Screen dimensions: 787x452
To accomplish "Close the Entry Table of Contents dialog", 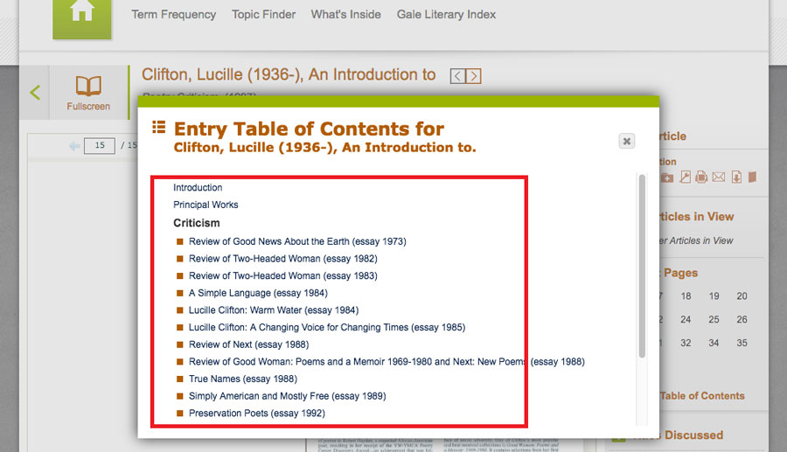I will click(x=626, y=140).
